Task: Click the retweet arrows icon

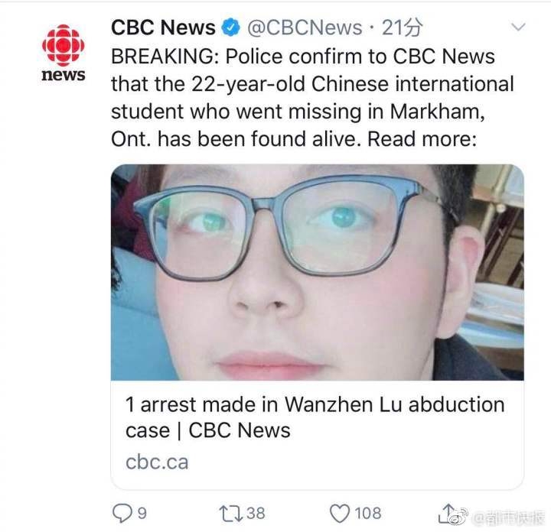Action: pos(231,514)
